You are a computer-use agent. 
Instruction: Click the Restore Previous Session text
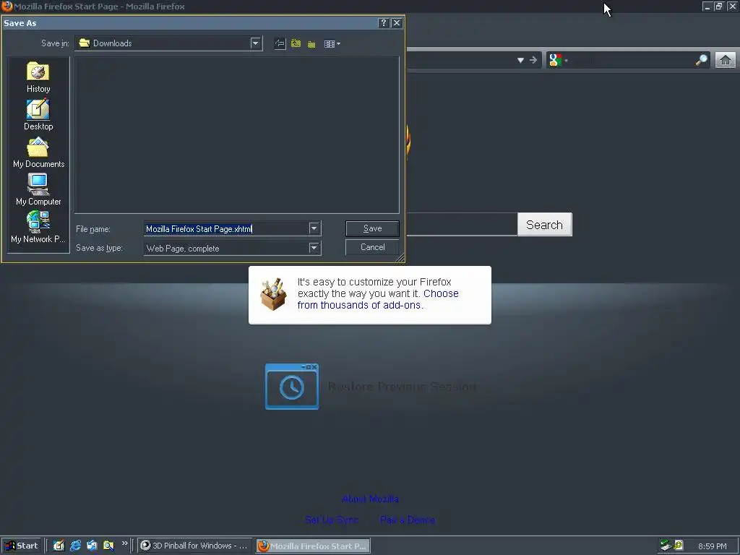[x=402, y=387]
